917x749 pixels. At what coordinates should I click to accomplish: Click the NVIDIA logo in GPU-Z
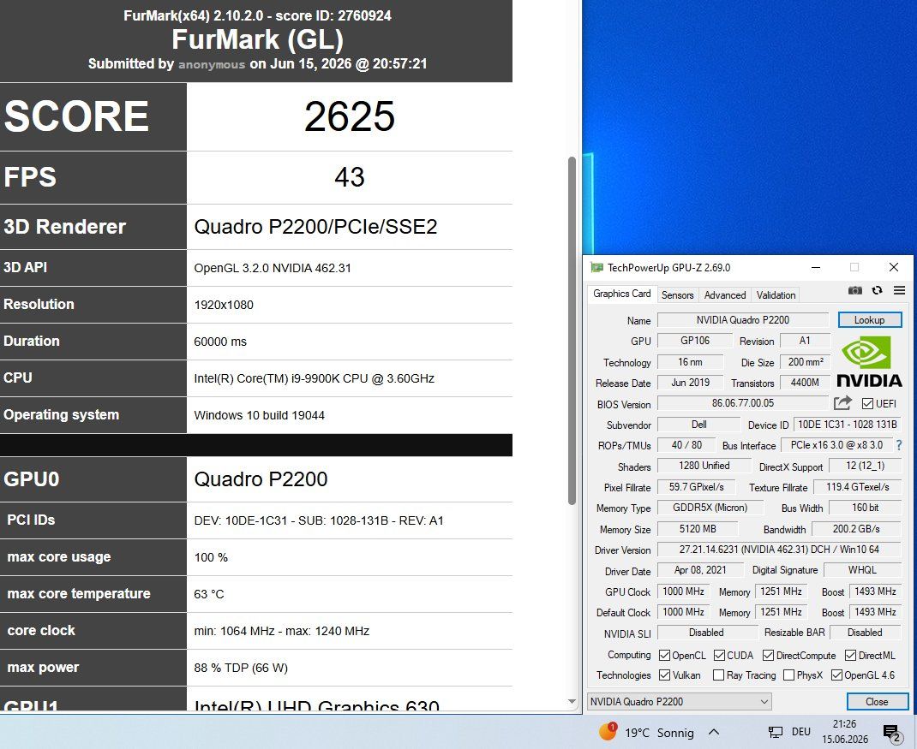coord(869,361)
